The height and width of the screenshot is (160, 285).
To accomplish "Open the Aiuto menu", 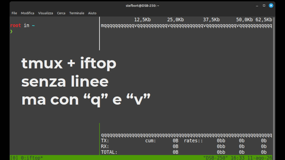I will coord(92,13).
